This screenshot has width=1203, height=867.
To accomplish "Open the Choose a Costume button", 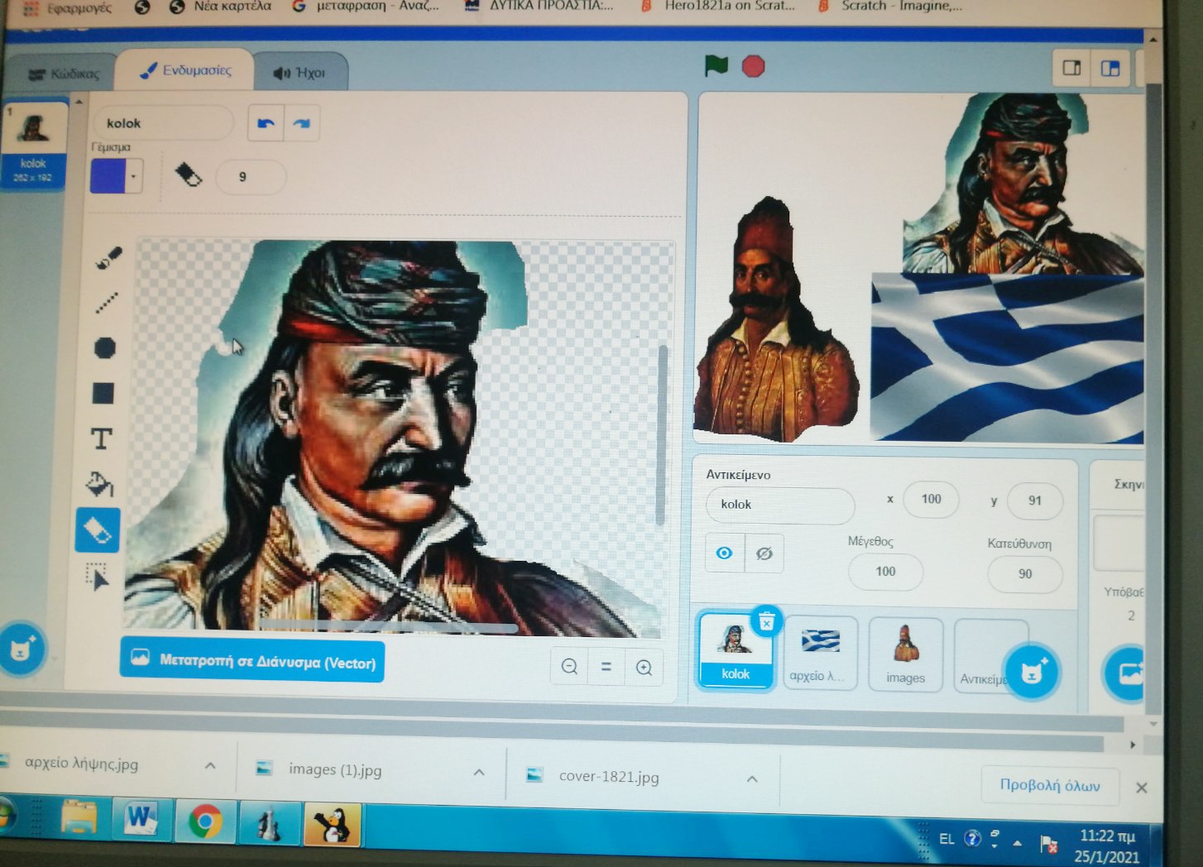I will 22,649.
